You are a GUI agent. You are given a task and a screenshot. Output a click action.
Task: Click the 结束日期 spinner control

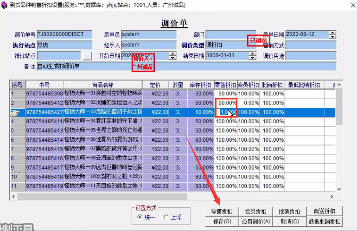tap(253, 56)
